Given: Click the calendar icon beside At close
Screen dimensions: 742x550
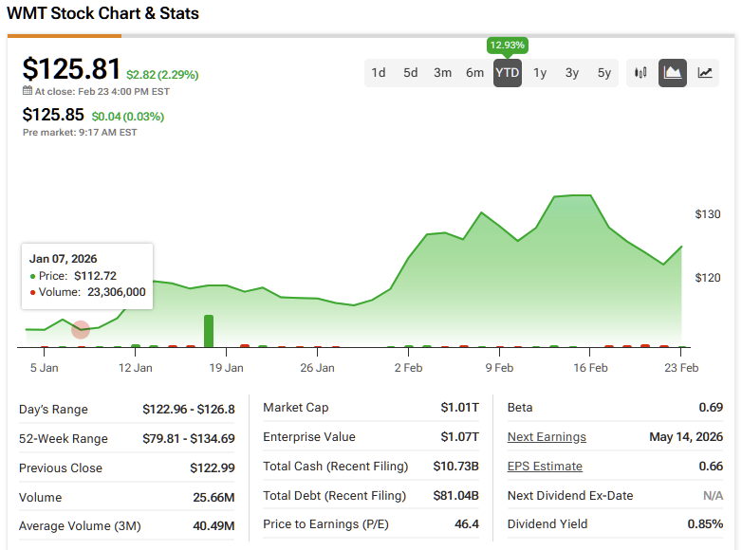Looking at the screenshot, I should click(28, 90).
